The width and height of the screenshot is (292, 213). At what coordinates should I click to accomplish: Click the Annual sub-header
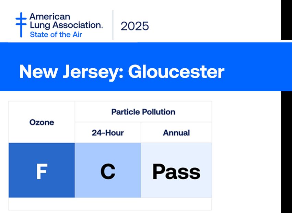click(x=176, y=133)
